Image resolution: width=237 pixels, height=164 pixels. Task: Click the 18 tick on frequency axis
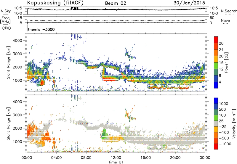20,18
